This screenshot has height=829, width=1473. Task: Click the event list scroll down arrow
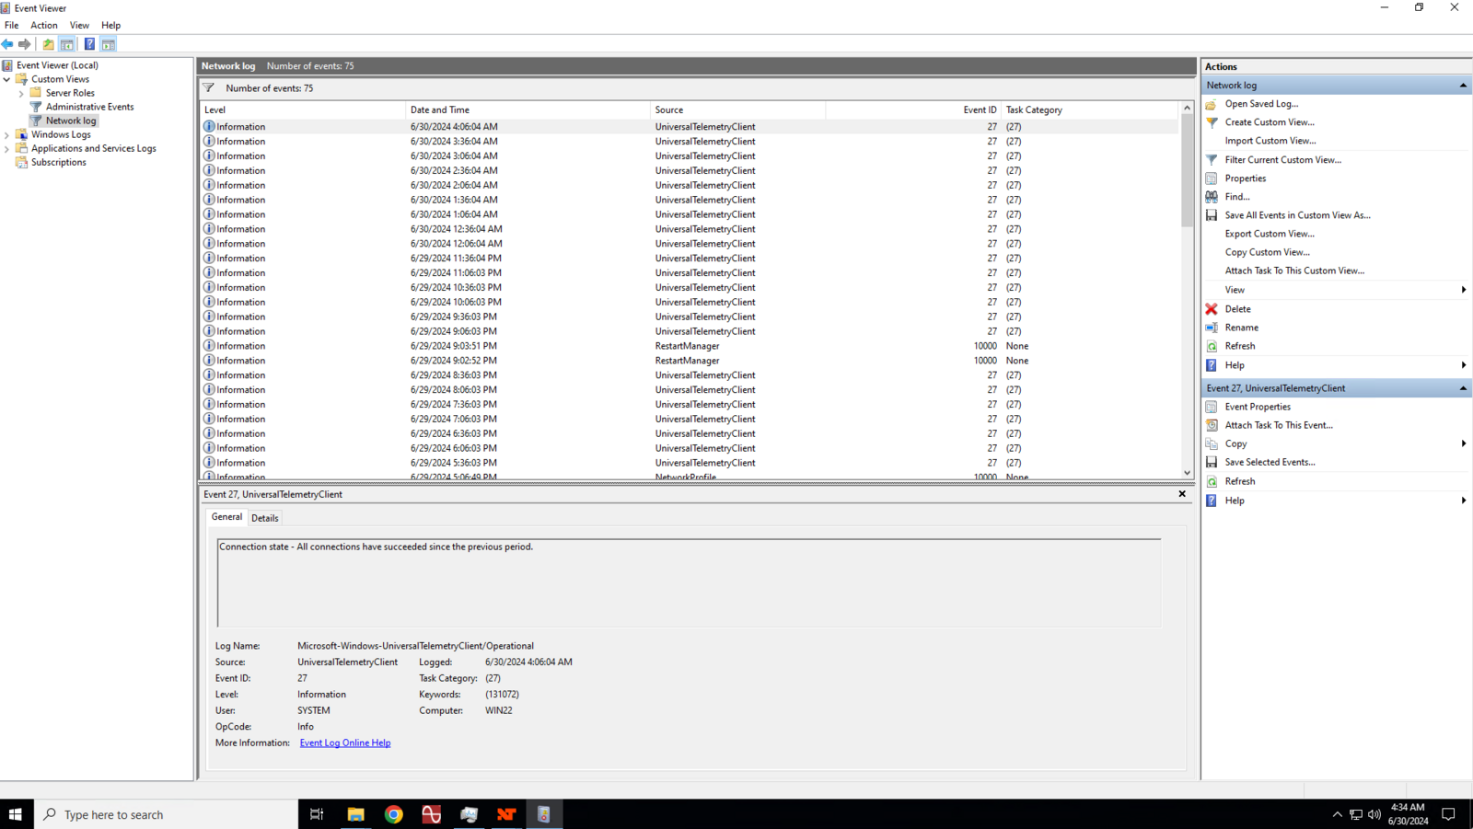tap(1187, 473)
